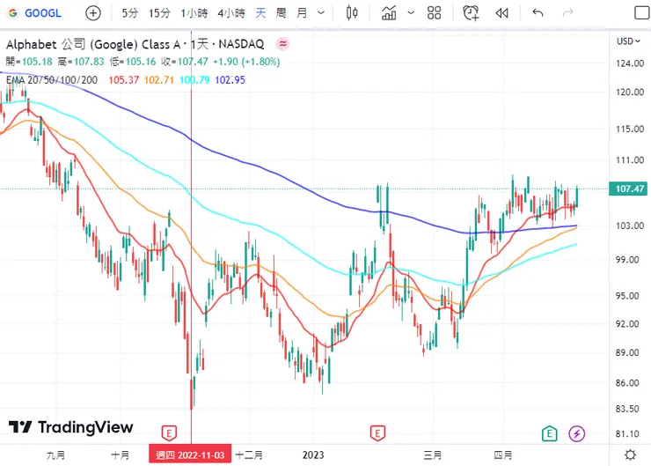Screen dimensions: 651x466
Task: Select 月 monthly timeframe
Action: point(302,13)
